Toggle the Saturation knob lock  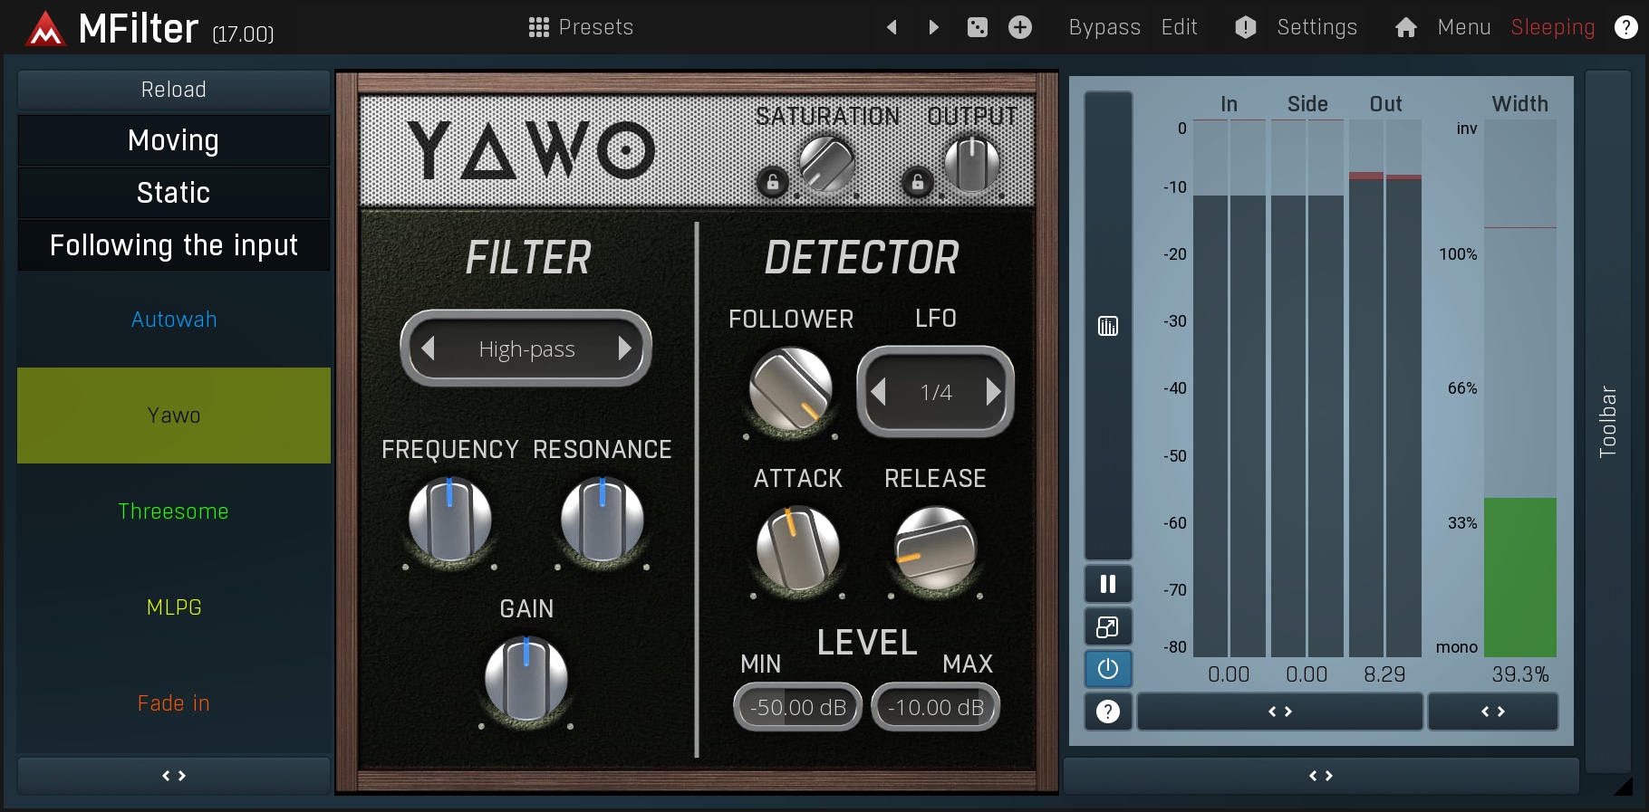coord(772,182)
